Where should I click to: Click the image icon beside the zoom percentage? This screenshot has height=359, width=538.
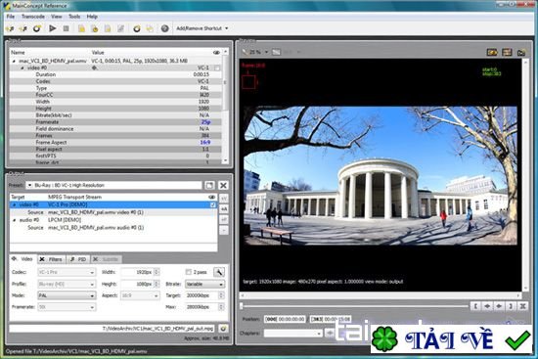tap(276, 52)
